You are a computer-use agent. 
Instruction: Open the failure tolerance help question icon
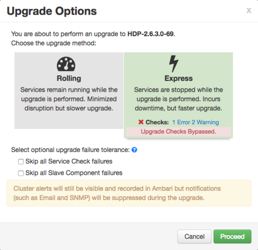(134, 150)
